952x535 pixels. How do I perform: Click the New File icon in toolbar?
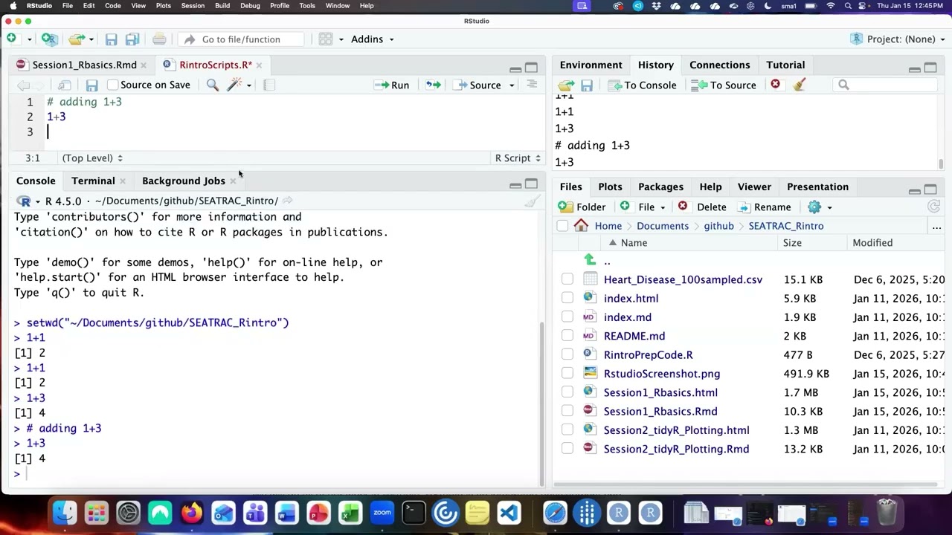11,39
